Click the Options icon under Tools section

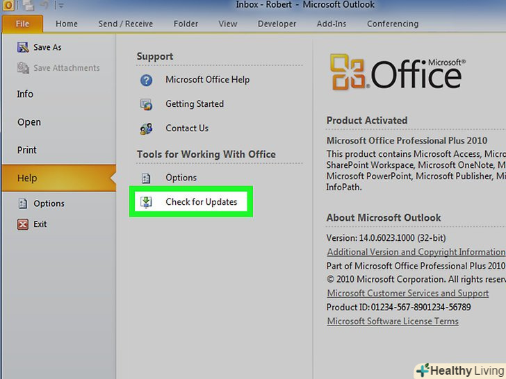point(146,178)
